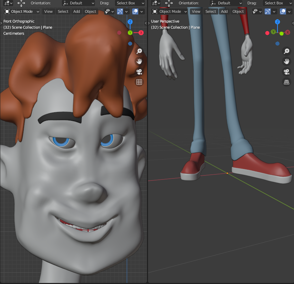Screen dimensions: 294x284
Task: Switch to camera view using the camera icon
Action: 139,72
